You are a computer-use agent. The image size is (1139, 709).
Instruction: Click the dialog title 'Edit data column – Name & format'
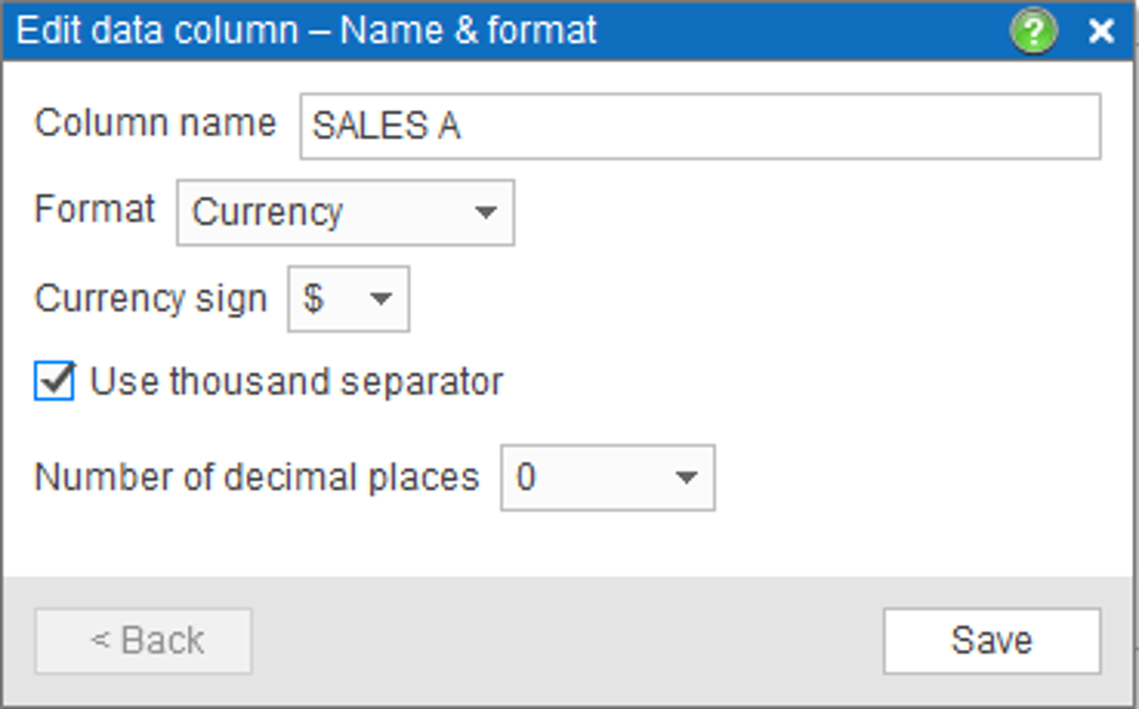tap(306, 32)
